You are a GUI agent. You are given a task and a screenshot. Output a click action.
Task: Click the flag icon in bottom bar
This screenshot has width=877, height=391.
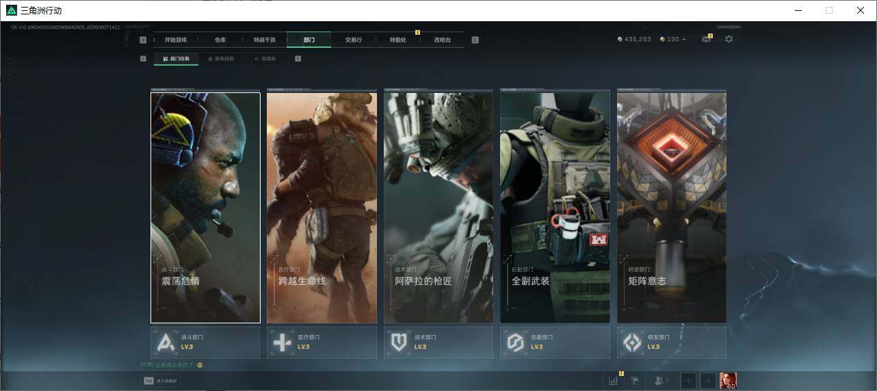point(634,381)
